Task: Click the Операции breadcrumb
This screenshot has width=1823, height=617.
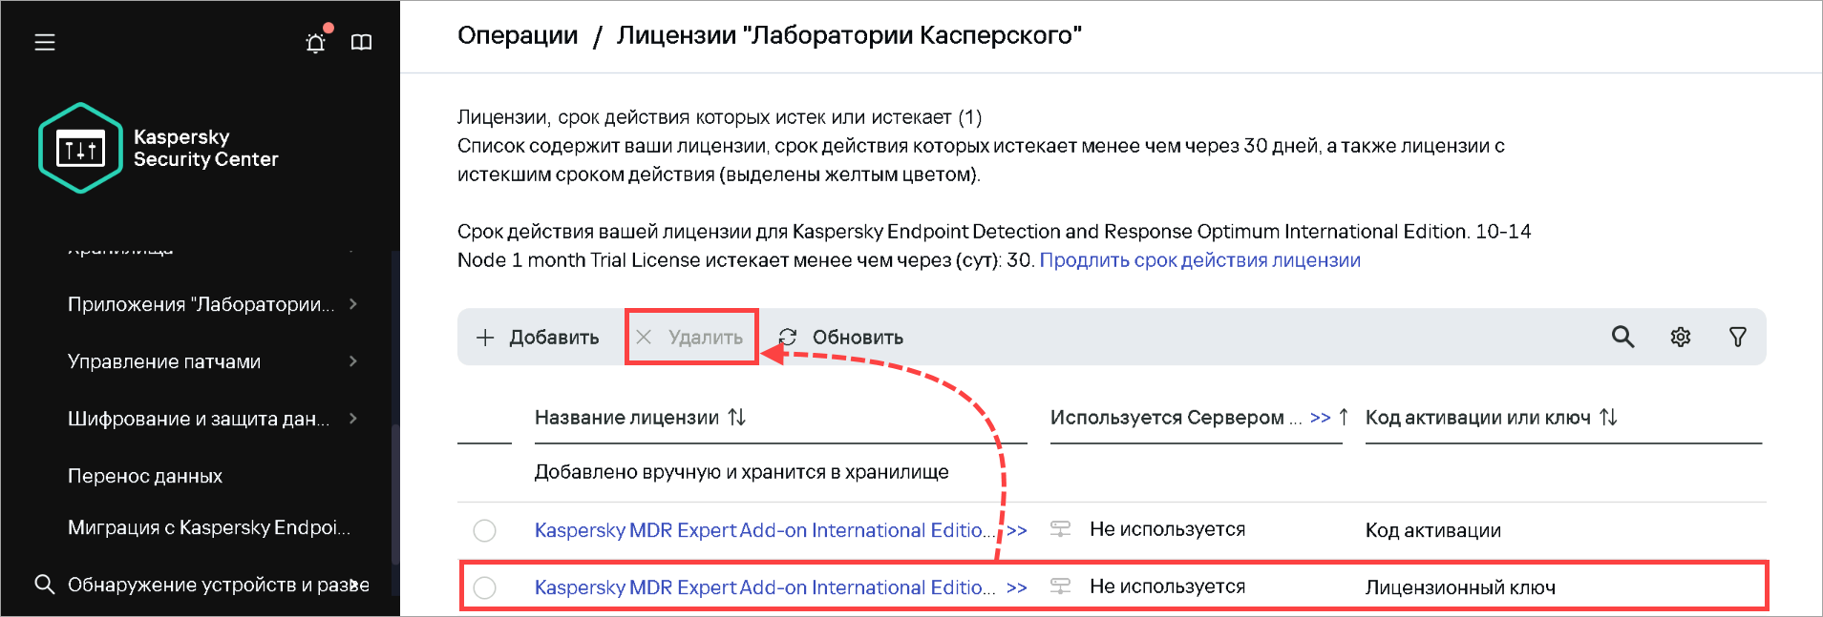Action: [x=518, y=35]
